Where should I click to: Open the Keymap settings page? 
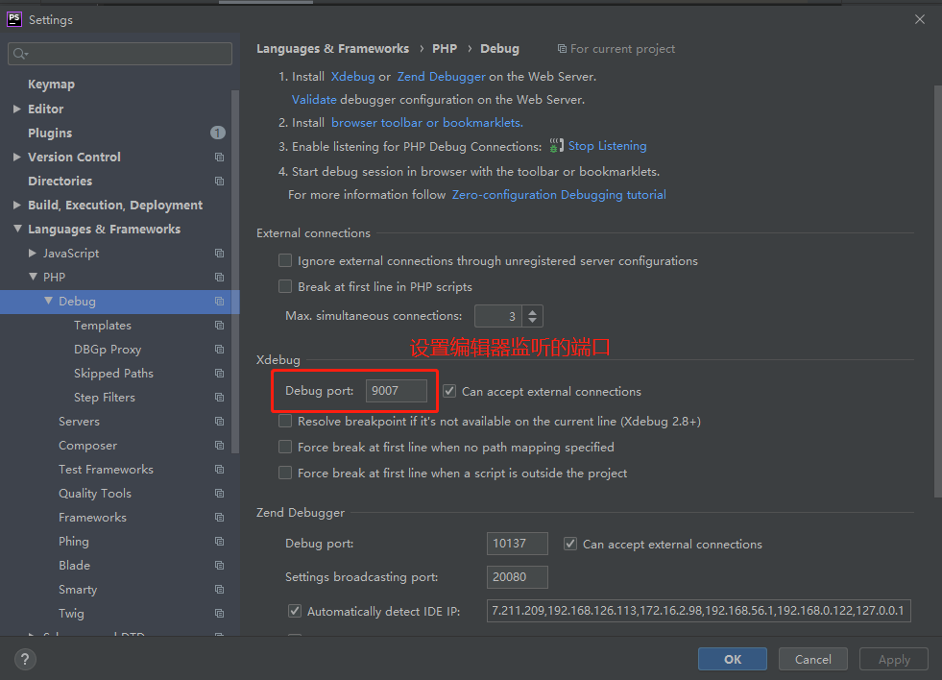pos(51,85)
